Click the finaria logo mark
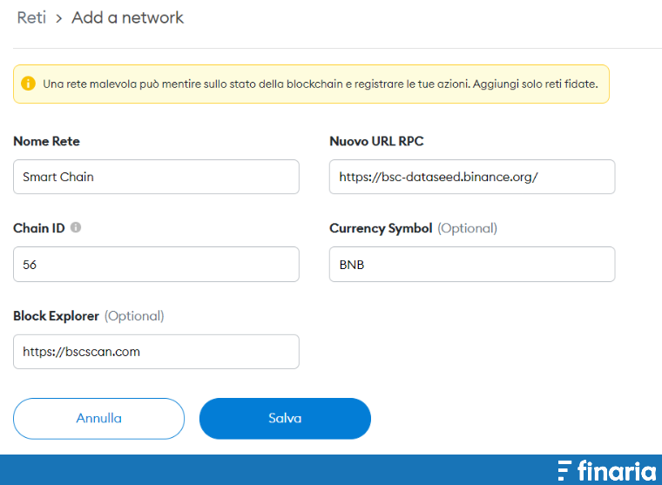662x485 pixels. pyautogui.click(x=564, y=471)
